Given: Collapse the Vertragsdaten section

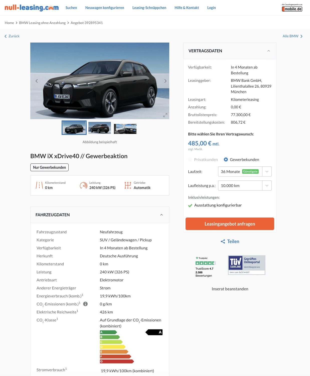Looking at the screenshot, I should click(x=269, y=51).
